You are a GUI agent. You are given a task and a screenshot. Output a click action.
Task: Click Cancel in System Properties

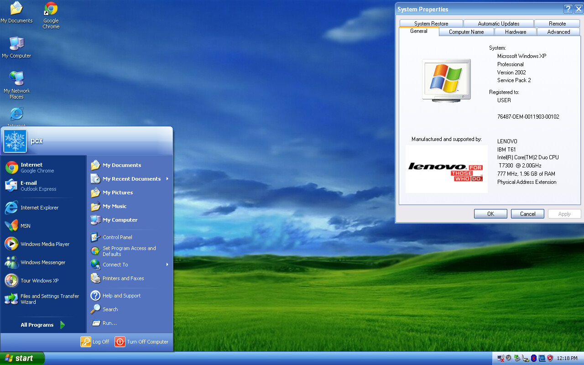pyautogui.click(x=527, y=214)
